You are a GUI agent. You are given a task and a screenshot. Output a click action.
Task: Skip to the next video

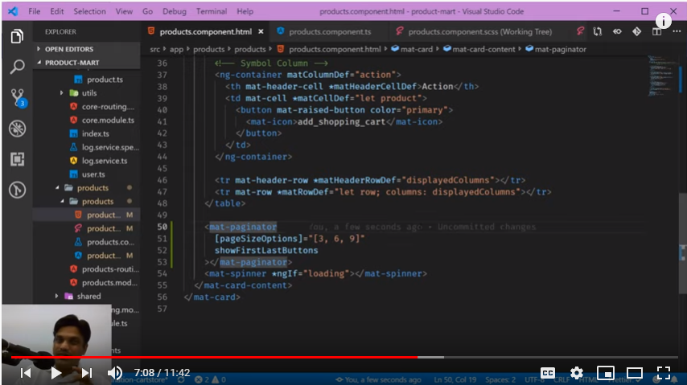86,373
